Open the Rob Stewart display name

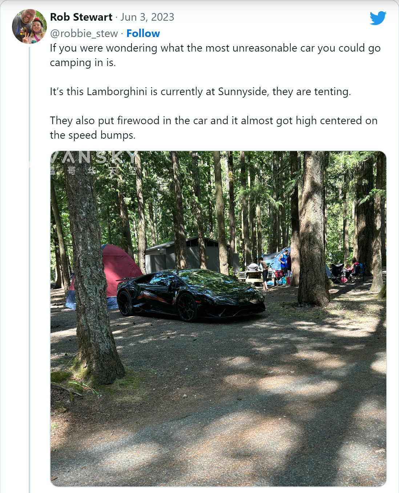pyautogui.click(x=81, y=17)
